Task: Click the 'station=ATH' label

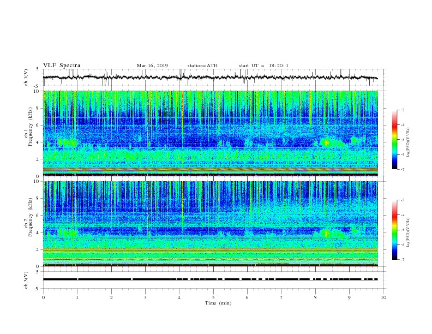Action: tap(202, 65)
